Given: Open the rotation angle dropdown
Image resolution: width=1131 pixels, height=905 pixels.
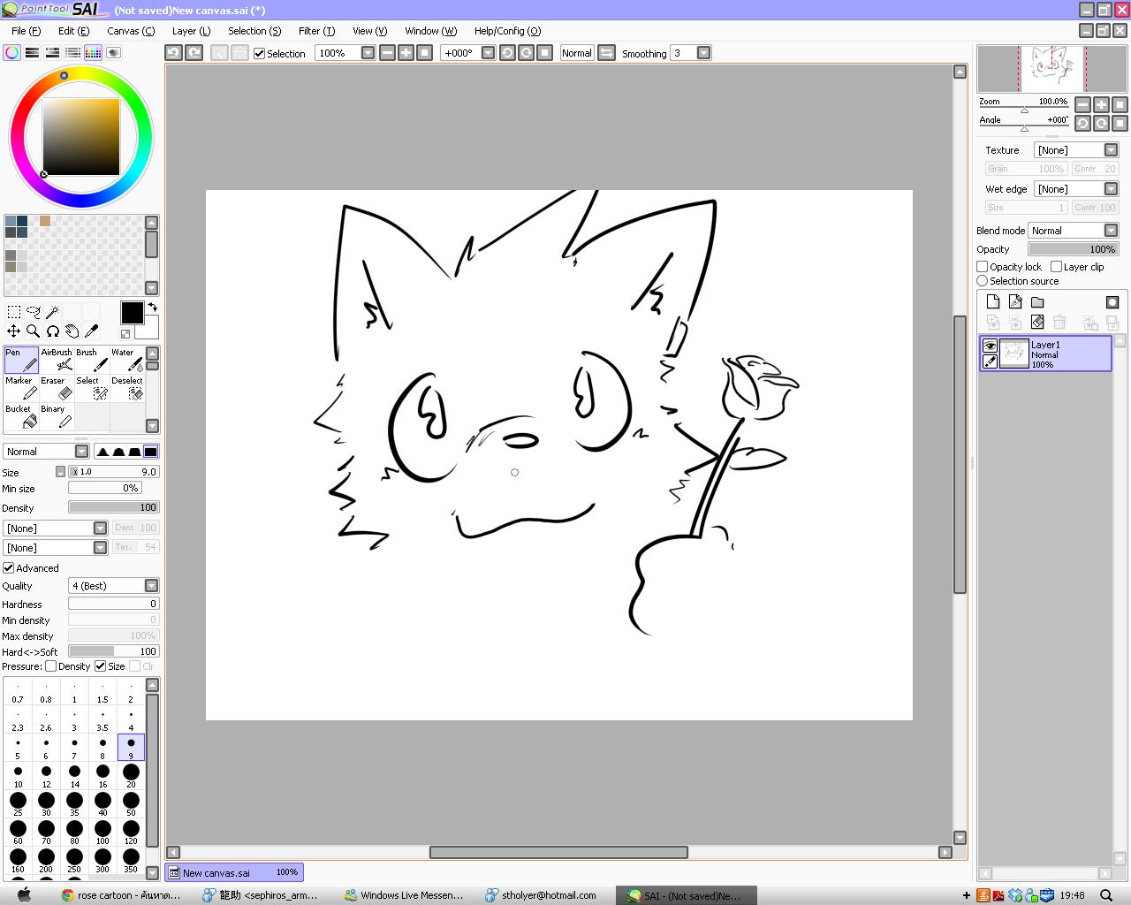Looking at the screenshot, I should click(487, 53).
